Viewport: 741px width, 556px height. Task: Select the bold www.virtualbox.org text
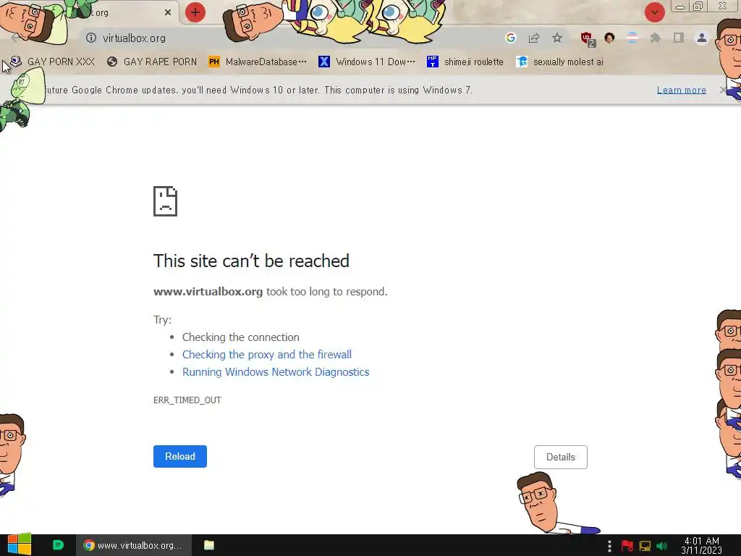tap(208, 292)
